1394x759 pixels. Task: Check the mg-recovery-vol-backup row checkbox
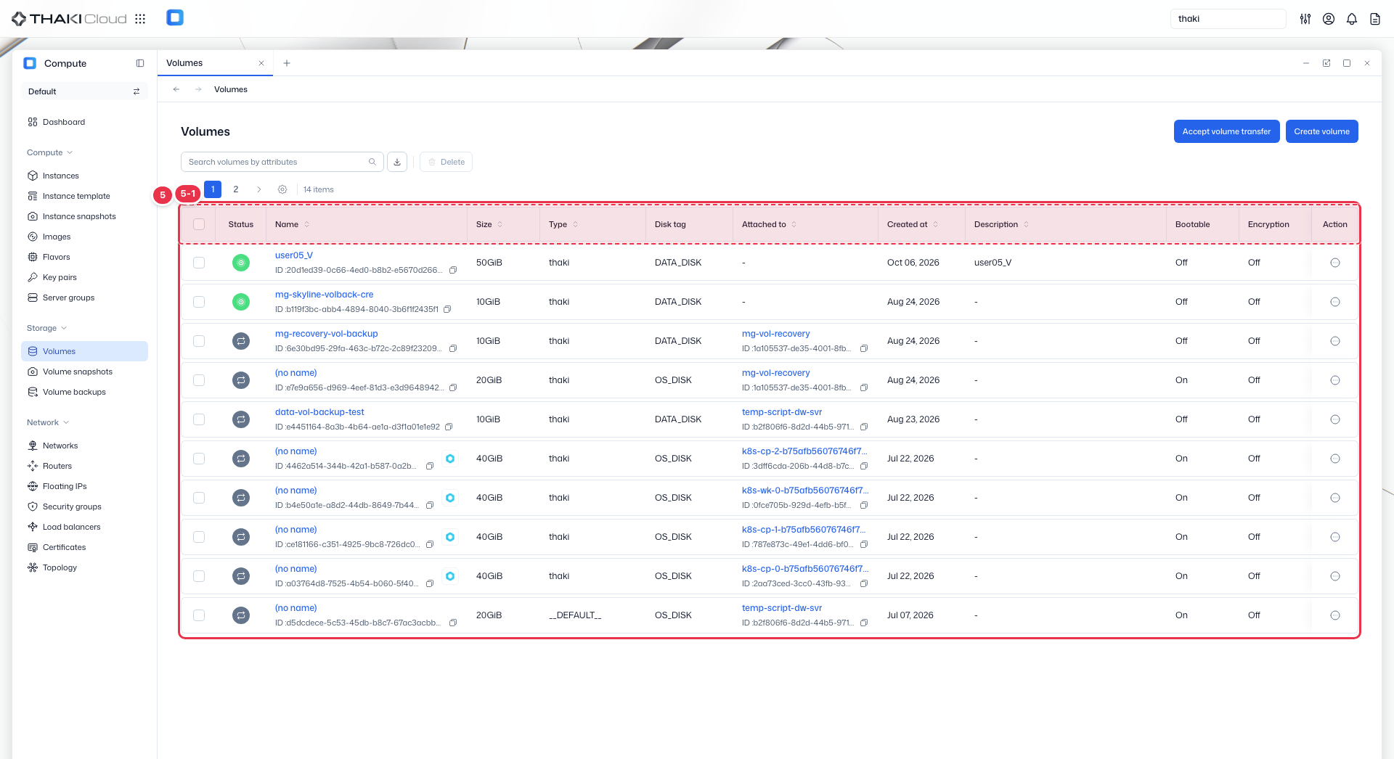(x=199, y=341)
